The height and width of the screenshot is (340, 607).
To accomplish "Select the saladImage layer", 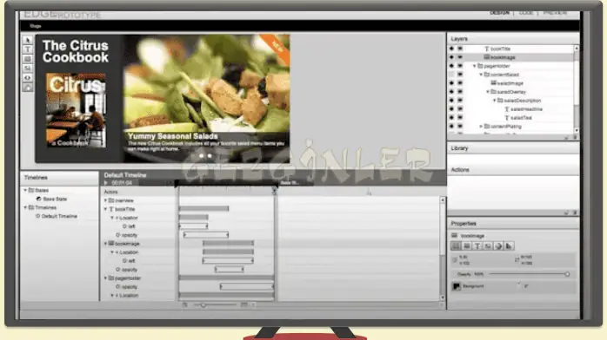I will [510, 83].
